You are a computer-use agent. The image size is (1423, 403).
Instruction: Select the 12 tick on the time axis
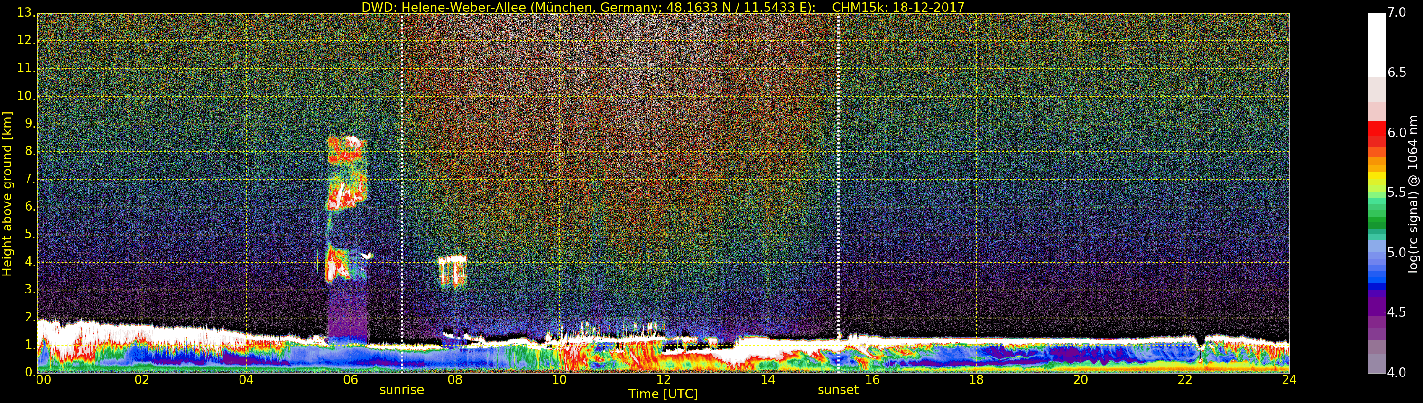[664, 380]
